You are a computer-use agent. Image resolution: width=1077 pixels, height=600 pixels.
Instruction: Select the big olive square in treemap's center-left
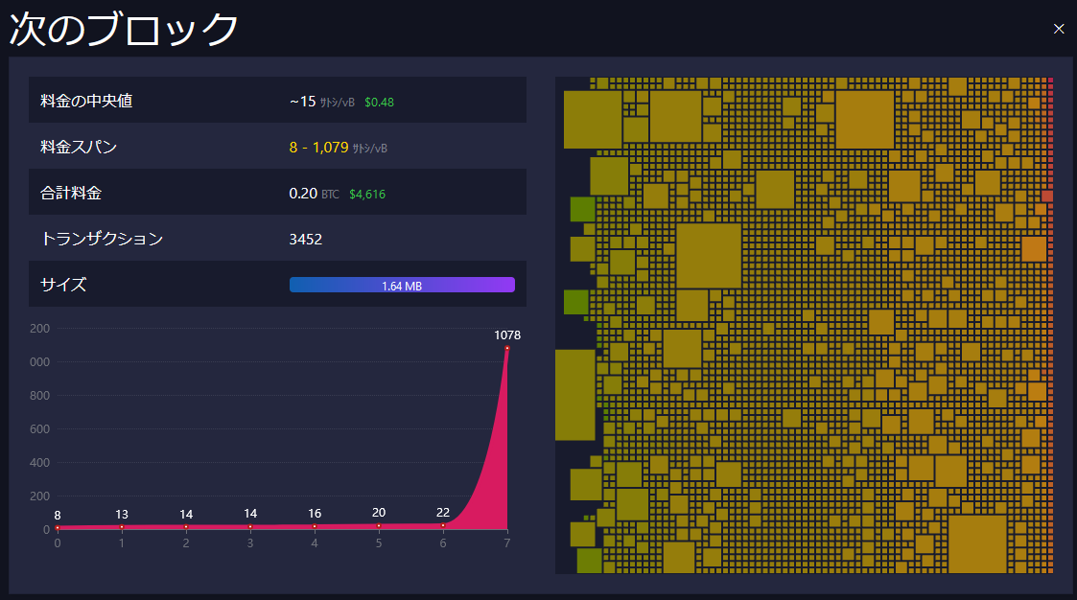(x=709, y=256)
